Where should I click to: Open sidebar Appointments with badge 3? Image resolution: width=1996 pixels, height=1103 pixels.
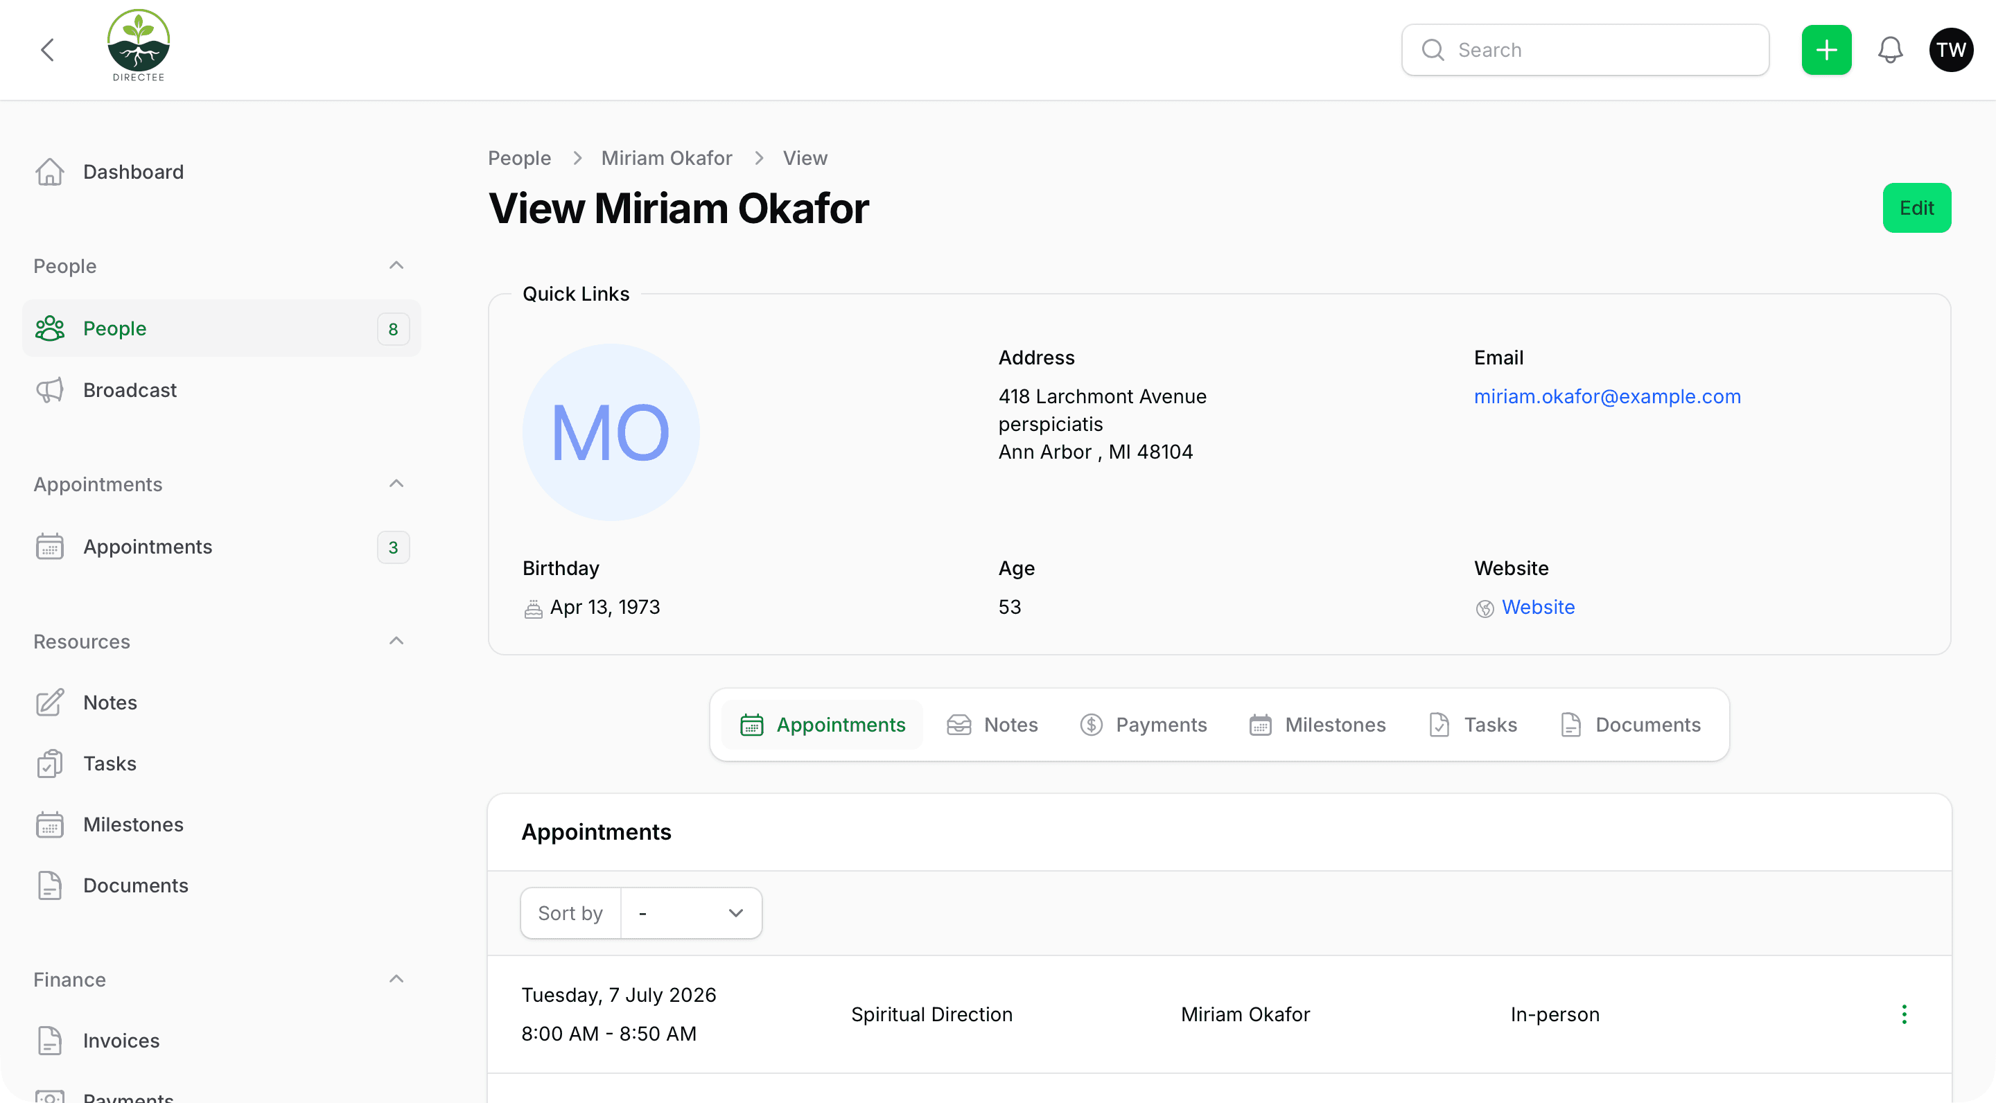click(x=222, y=547)
